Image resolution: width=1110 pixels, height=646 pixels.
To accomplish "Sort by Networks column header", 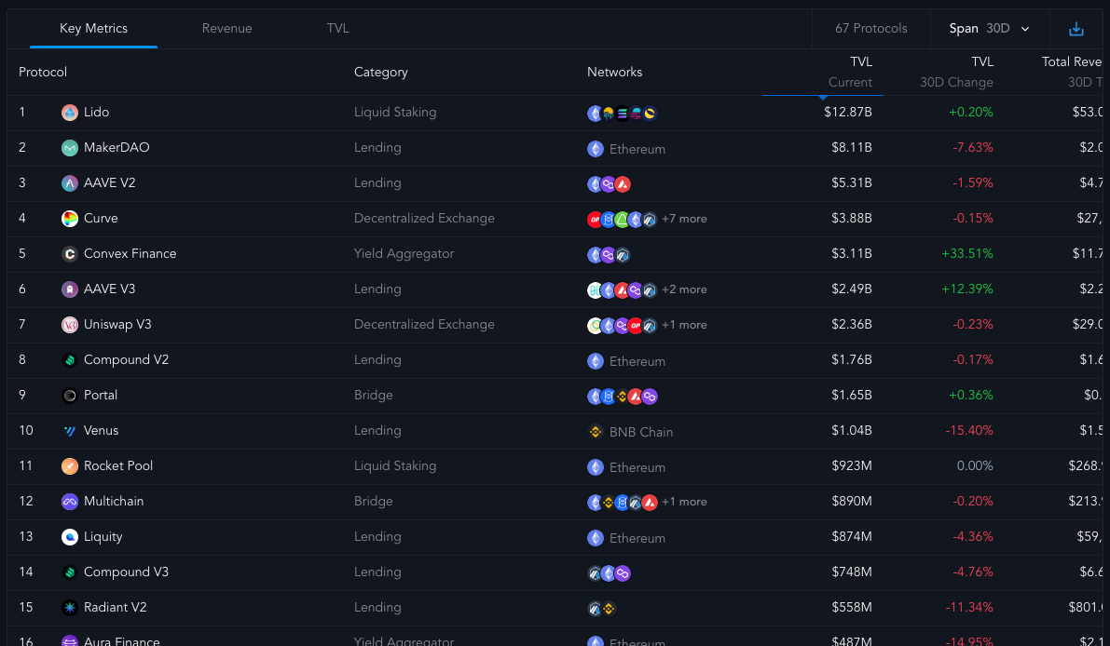I will click(614, 72).
